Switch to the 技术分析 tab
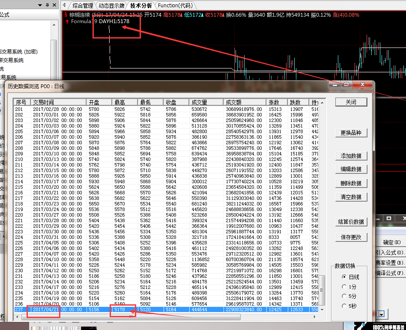The width and height of the screenshot is (406, 330). (x=141, y=6)
